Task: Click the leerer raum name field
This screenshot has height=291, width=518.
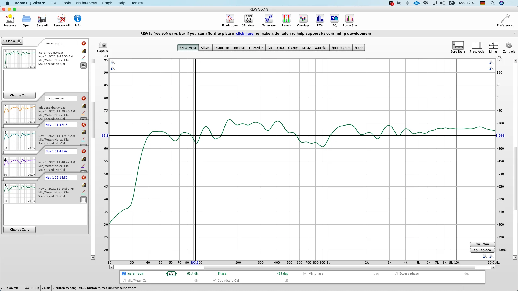Action: (61, 43)
